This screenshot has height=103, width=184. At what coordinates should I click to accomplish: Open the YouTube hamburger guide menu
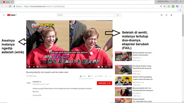pos(4,15)
